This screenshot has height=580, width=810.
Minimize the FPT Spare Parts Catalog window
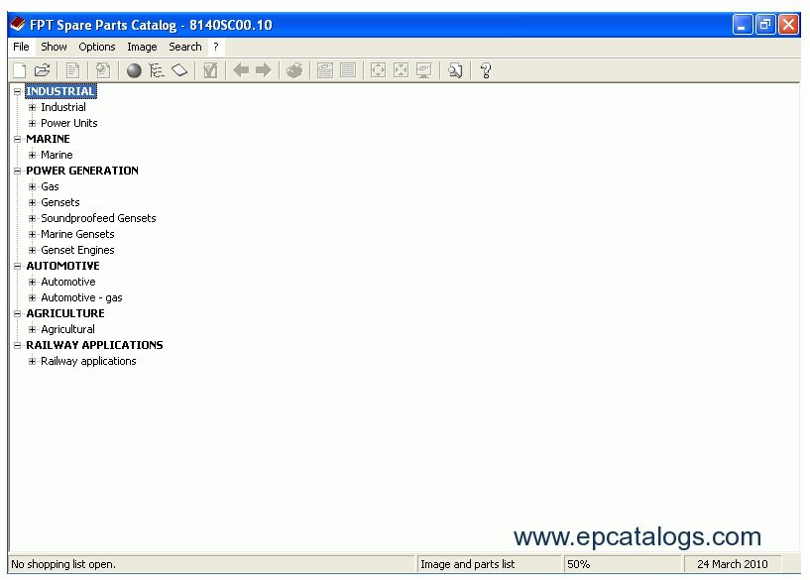point(742,24)
